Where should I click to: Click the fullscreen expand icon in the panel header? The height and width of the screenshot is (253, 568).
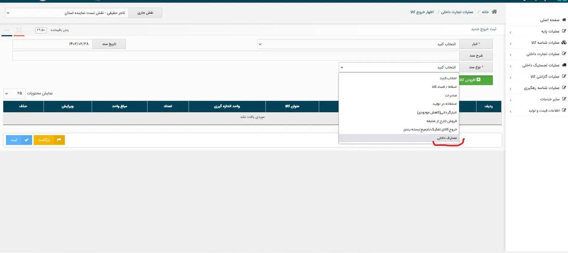19,30
